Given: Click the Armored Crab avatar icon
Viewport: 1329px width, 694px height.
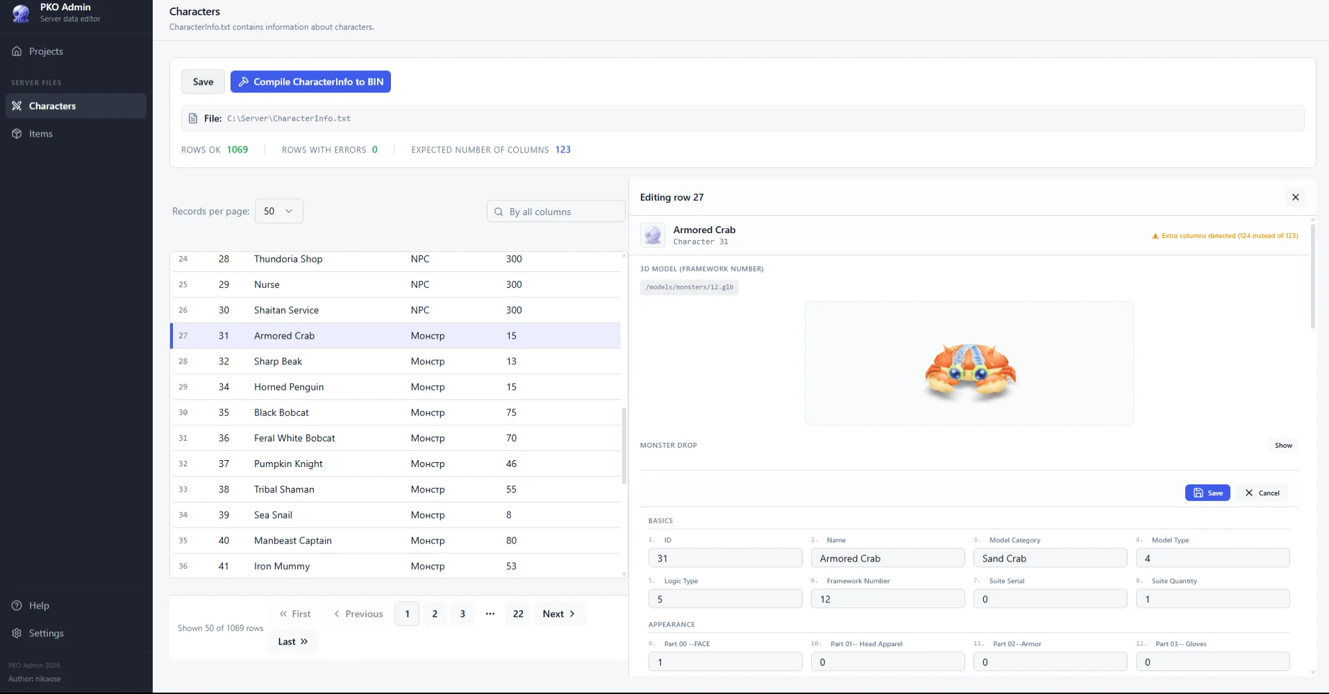Looking at the screenshot, I should pyautogui.click(x=652, y=235).
